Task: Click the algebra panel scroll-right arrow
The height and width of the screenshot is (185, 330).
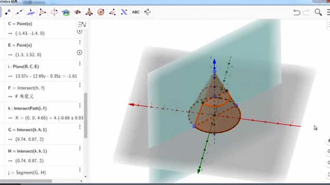Action: (82, 181)
